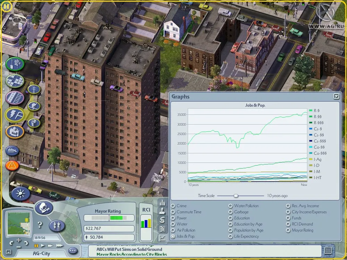The height and width of the screenshot is (260, 347).
Task: Select the Life Expectancy graph option
Action: (x=230, y=236)
